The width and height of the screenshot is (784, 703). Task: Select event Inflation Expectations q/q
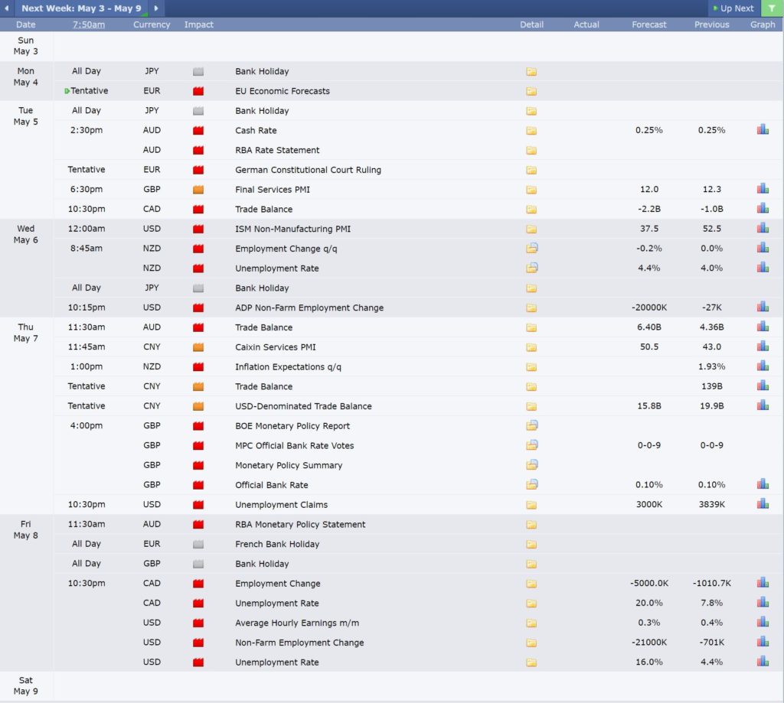(x=289, y=366)
